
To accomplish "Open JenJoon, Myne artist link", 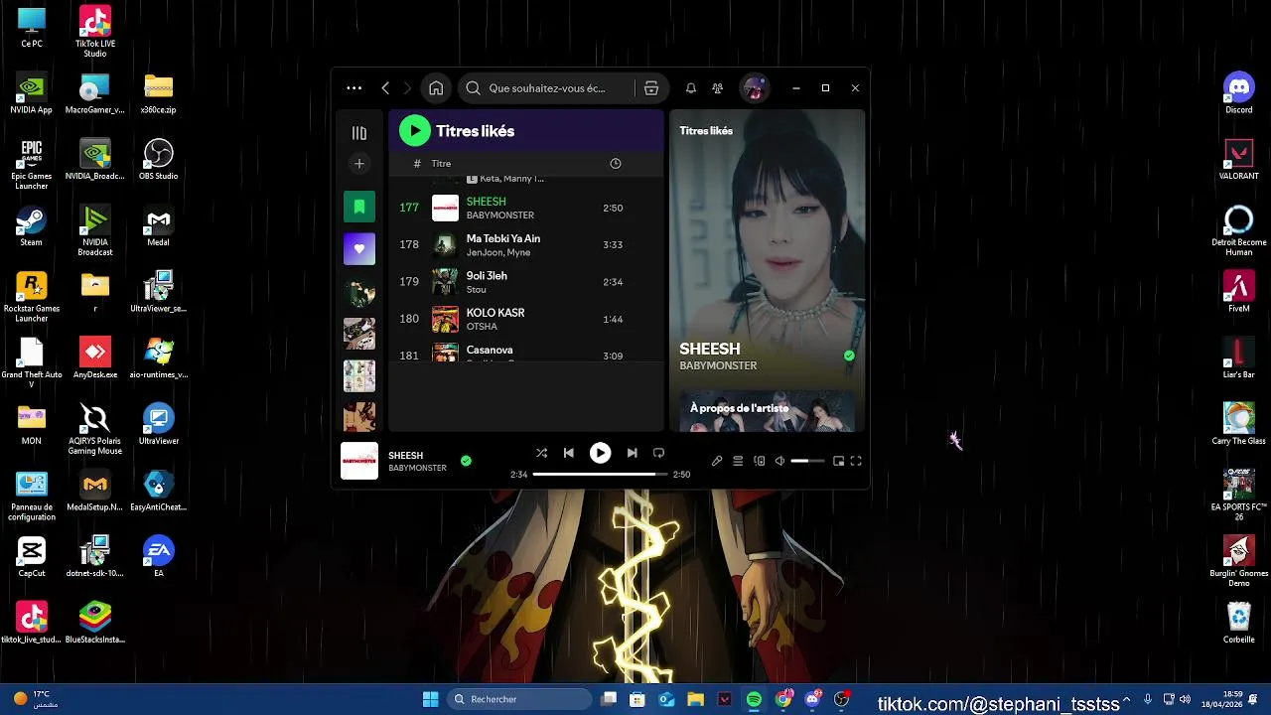I will 498,253.
